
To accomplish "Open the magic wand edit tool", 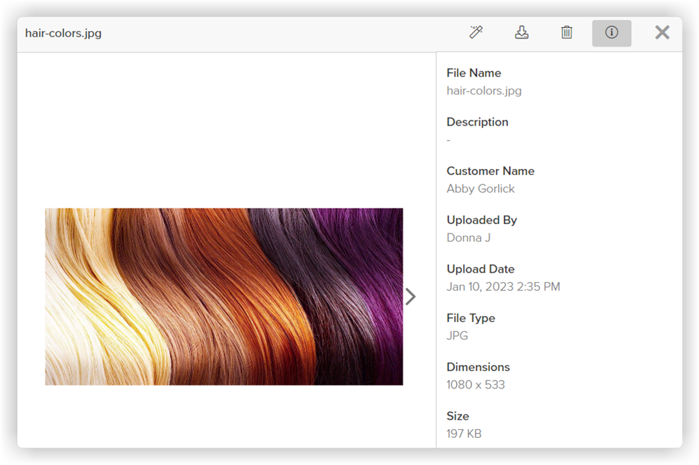I will [476, 33].
